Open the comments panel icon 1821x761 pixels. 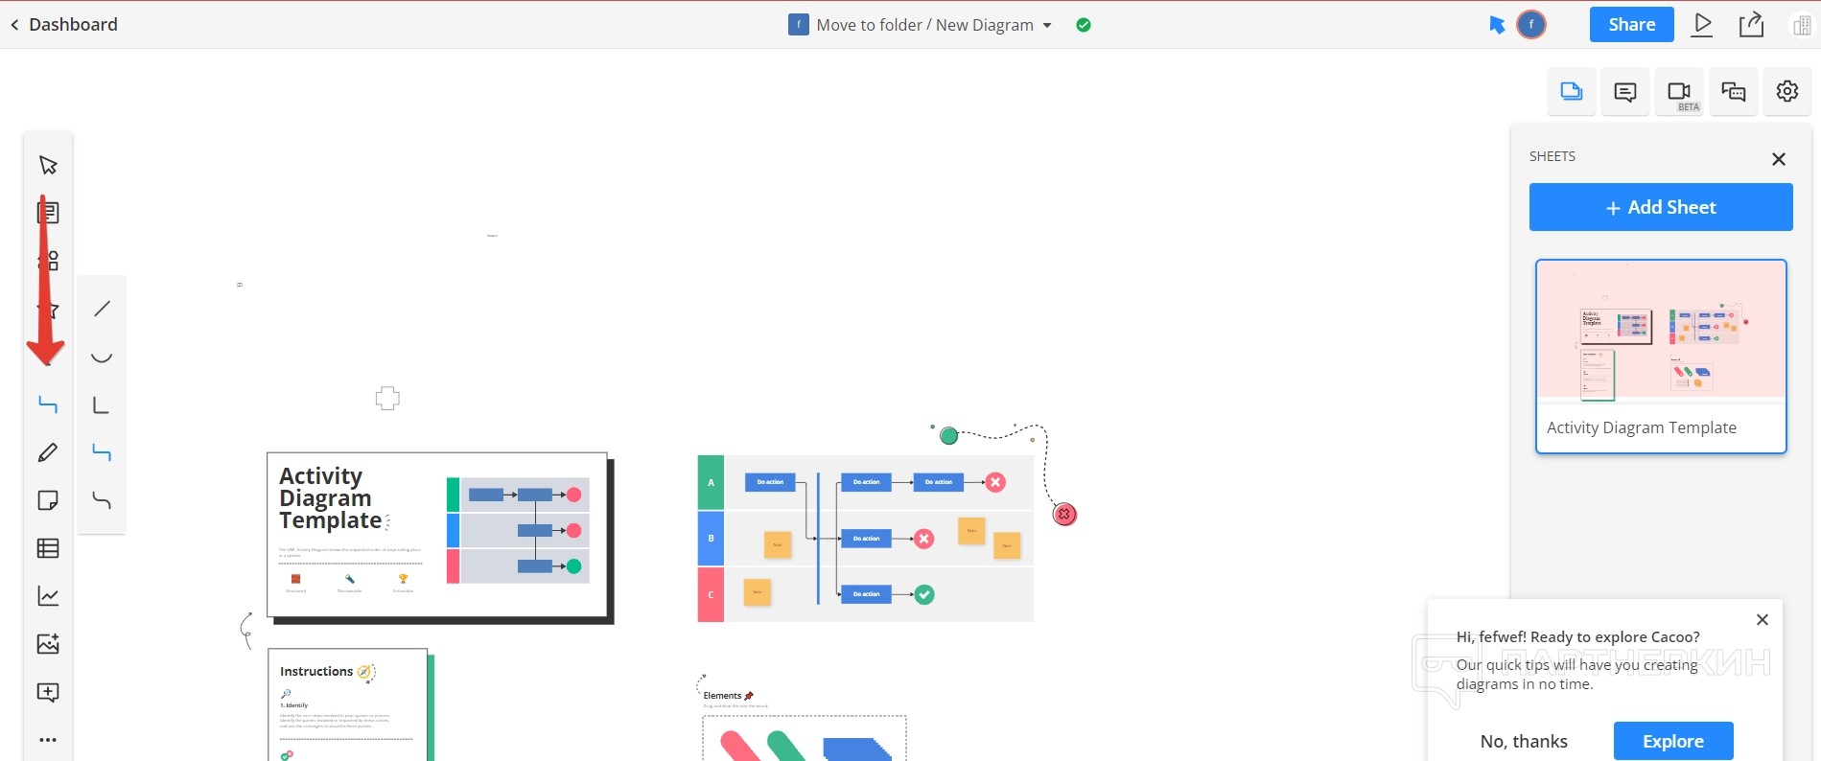(x=1625, y=92)
